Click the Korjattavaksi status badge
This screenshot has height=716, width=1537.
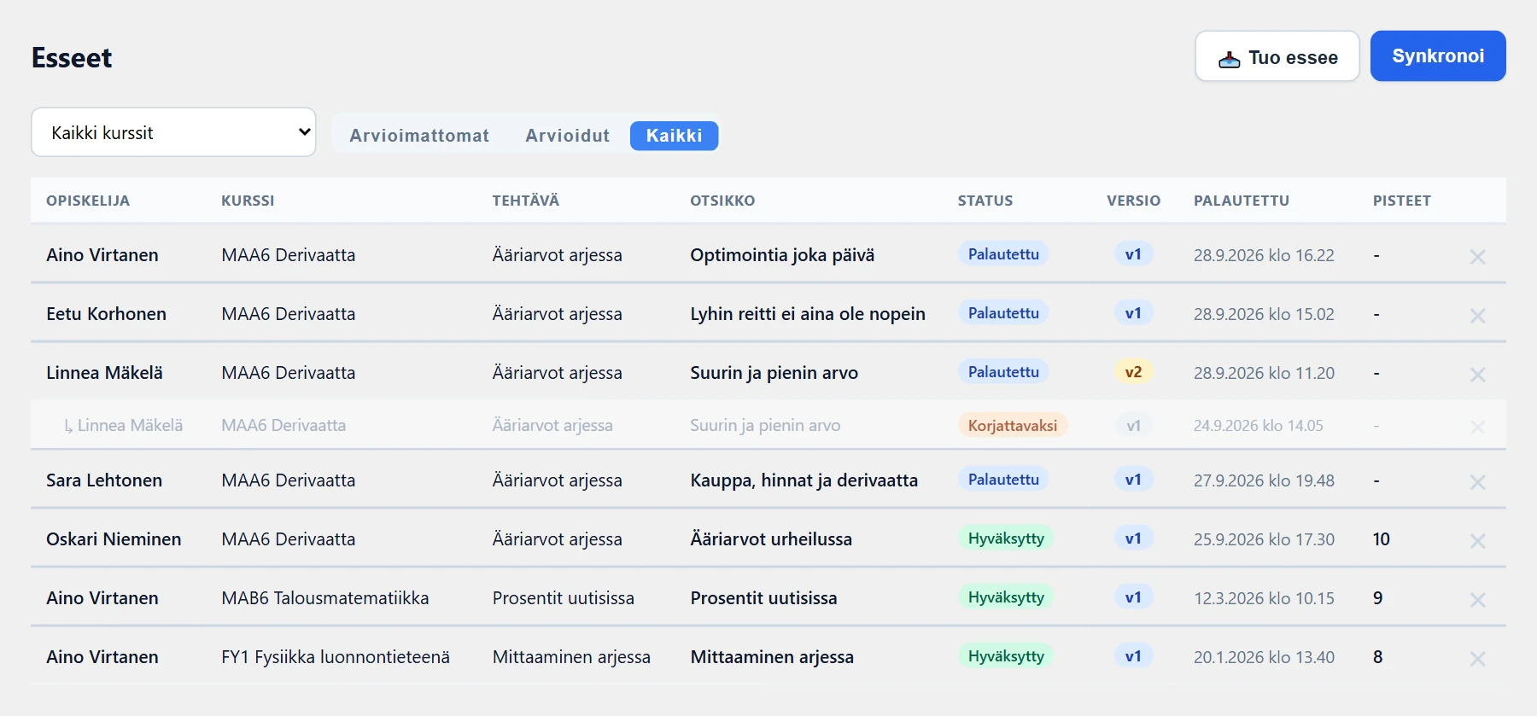click(x=1013, y=426)
